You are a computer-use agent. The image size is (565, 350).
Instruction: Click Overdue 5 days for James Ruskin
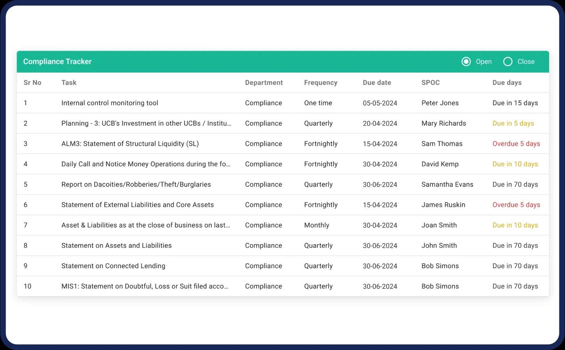(x=516, y=205)
